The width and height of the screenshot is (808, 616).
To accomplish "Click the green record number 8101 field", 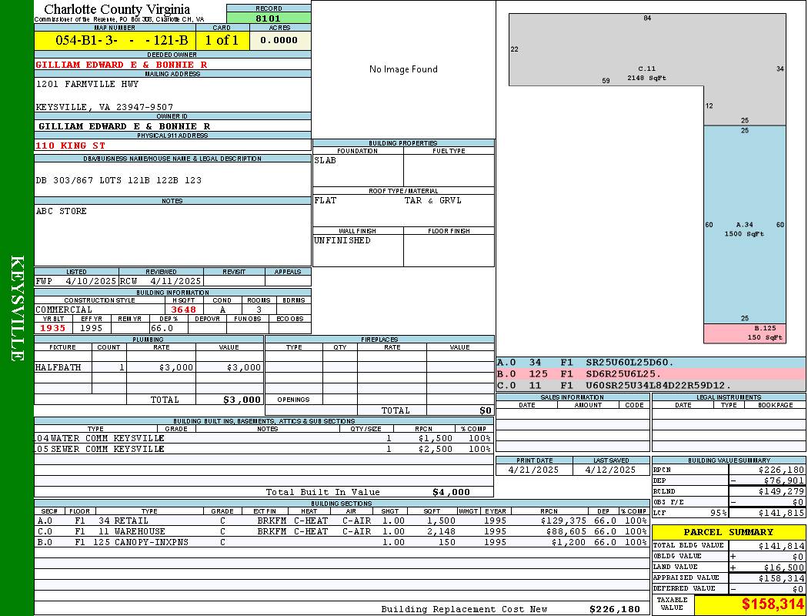I will pyautogui.click(x=268, y=18).
